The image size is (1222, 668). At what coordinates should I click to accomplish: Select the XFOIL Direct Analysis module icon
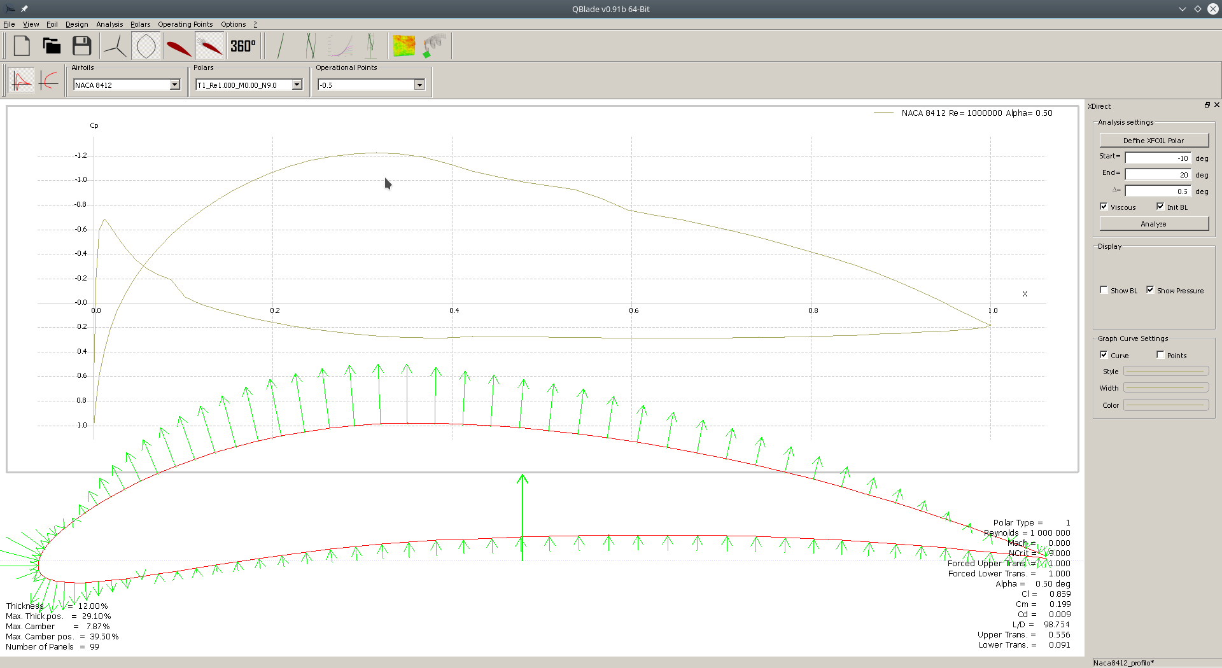[x=209, y=46]
